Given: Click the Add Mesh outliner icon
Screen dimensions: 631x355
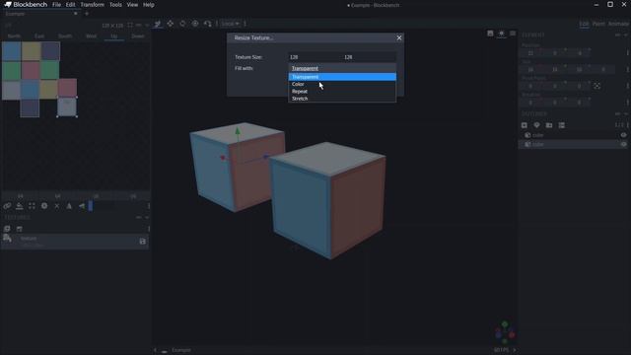Looking at the screenshot, I should [536, 125].
